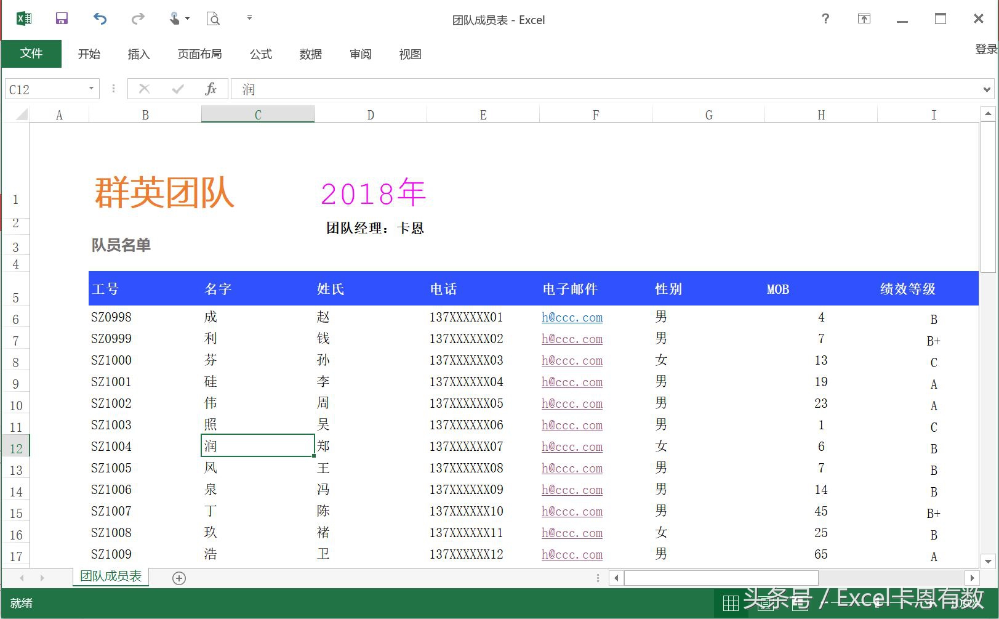Click the Normal view icon in status bar
The height and width of the screenshot is (619, 999).
(730, 602)
